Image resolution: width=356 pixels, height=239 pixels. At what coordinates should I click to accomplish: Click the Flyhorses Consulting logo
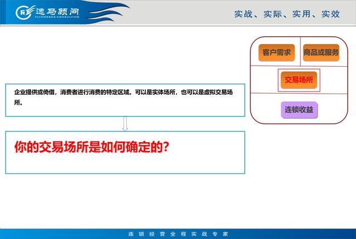(x=48, y=12)
